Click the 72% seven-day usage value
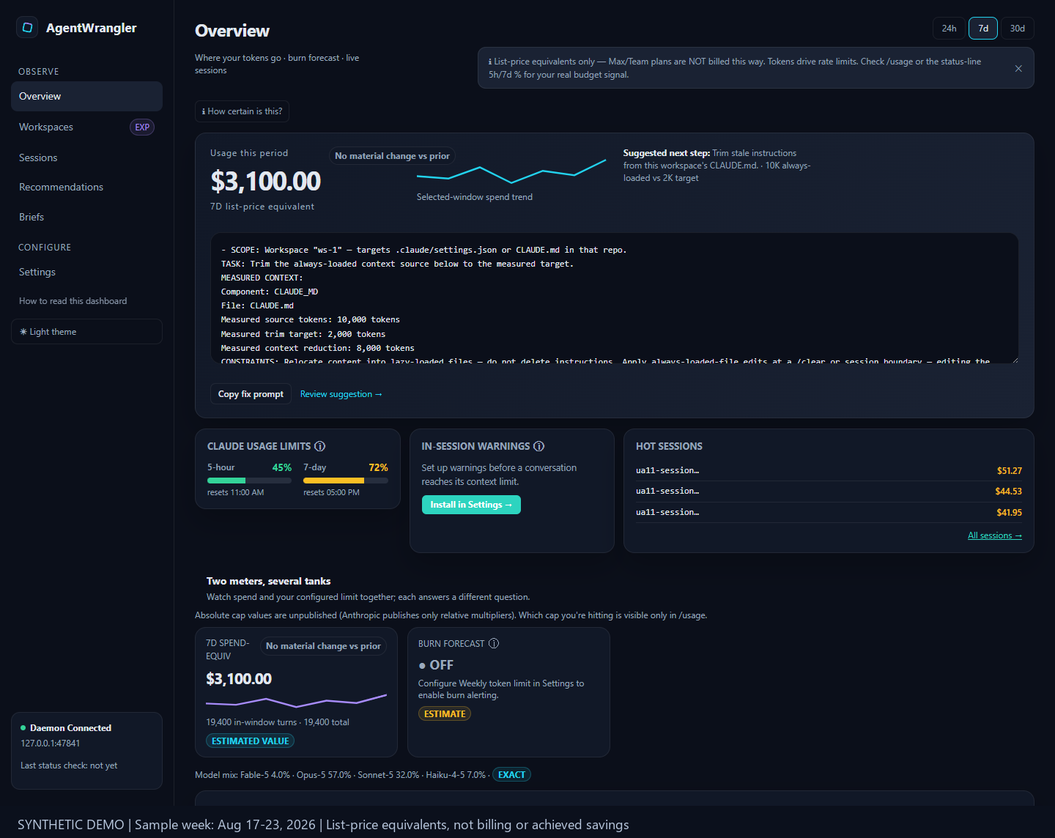1055x838 pixels. point(378,467)
